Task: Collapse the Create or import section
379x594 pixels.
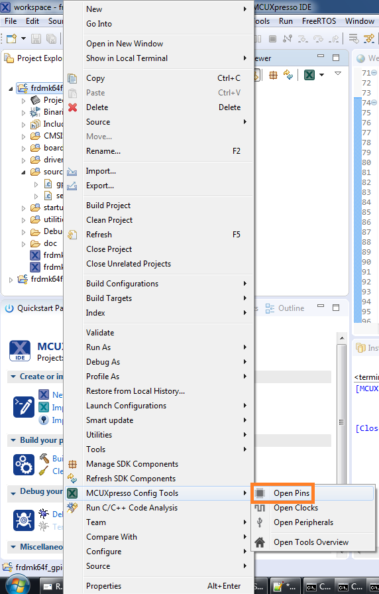Action: (13, 377)
